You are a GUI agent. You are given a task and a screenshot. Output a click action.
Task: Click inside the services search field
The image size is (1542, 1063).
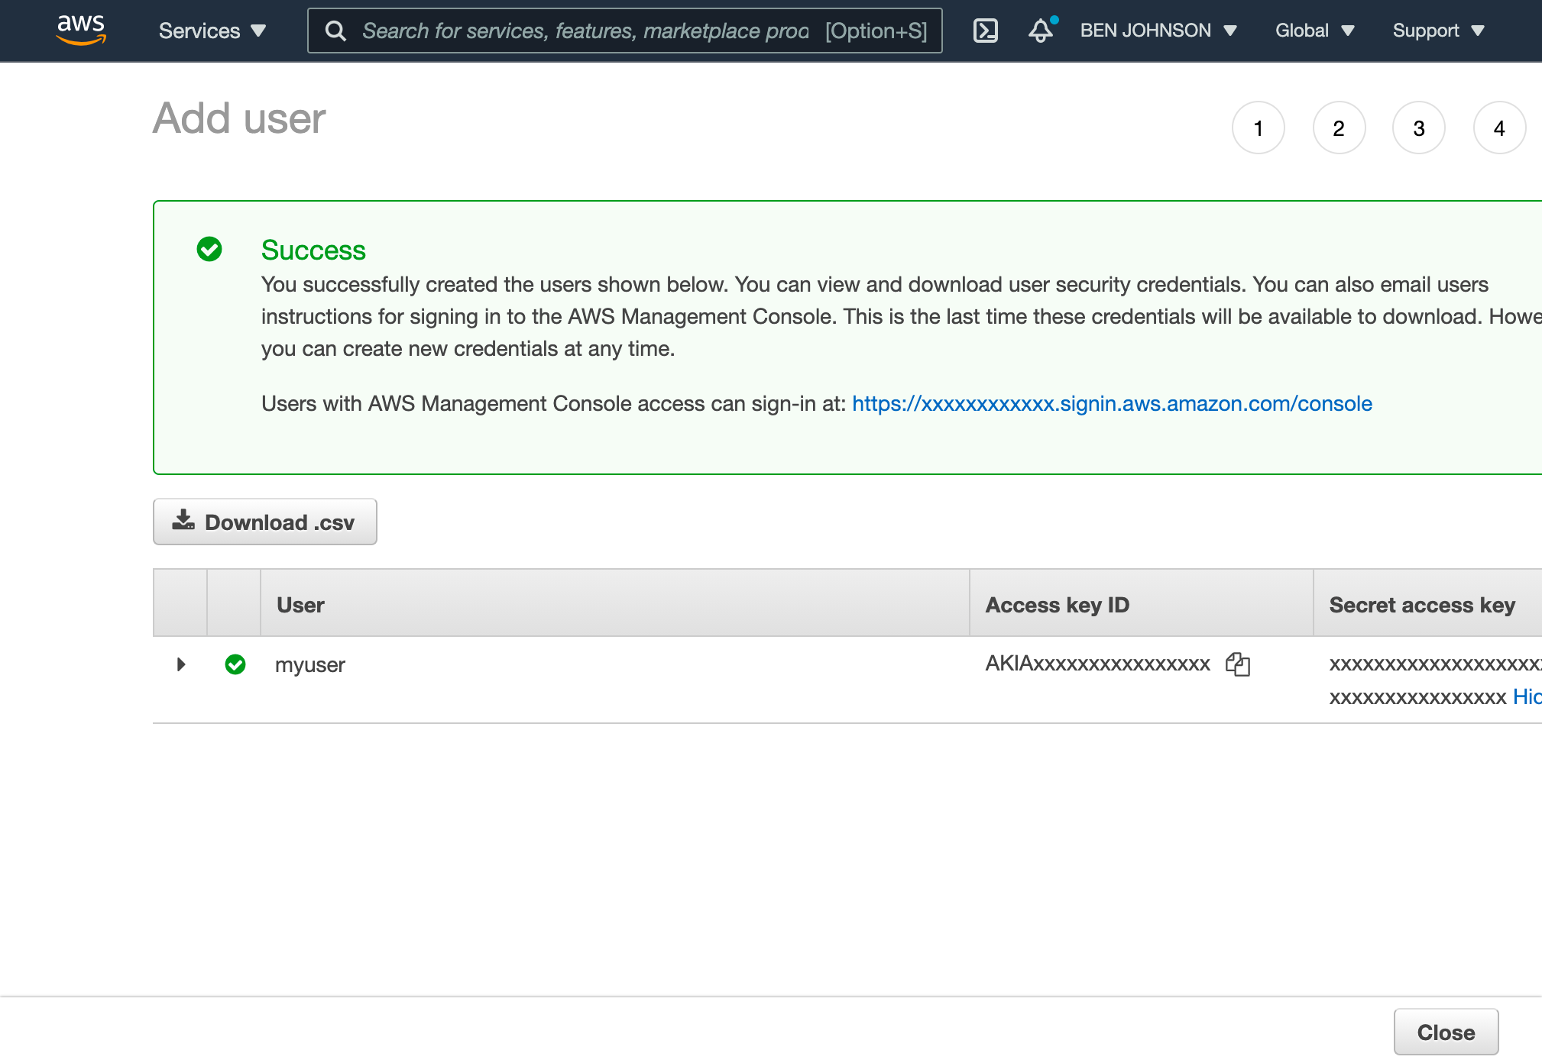tap(581, 31)
